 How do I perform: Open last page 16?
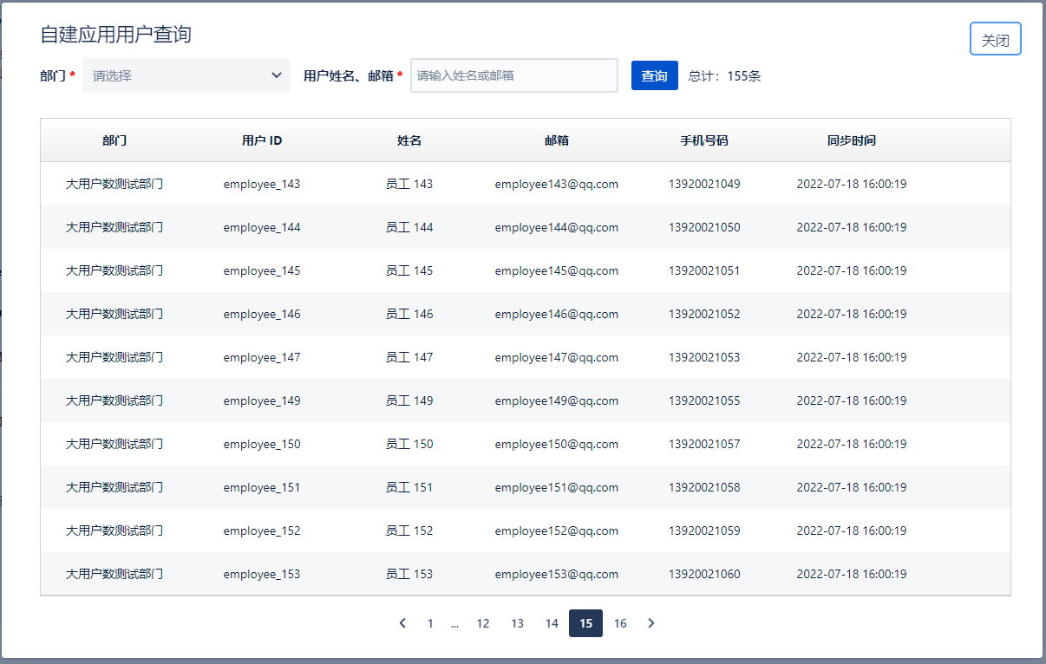coord(620,623)
